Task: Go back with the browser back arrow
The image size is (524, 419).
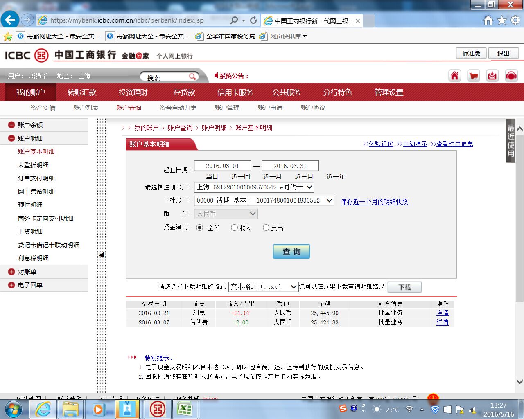Action: [10, 20]
